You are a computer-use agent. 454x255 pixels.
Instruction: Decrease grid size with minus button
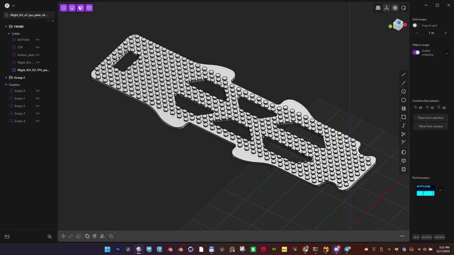coord(417,33)
